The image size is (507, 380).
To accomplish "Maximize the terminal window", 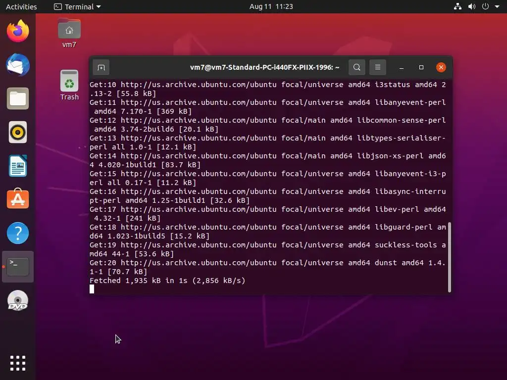I will tap(421, 67).
